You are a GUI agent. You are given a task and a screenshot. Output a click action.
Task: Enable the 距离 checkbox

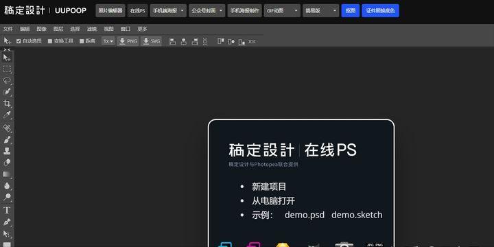tap(82, 41)
